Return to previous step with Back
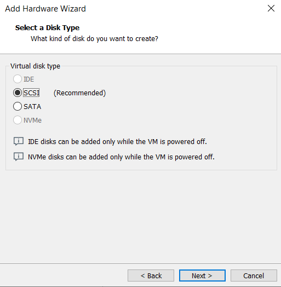The image size is (281, 287). pyautogui.click(x=151, y=275)
